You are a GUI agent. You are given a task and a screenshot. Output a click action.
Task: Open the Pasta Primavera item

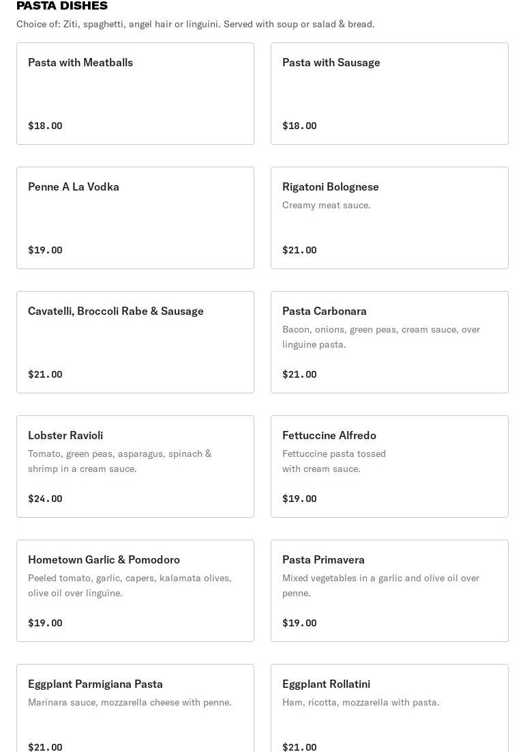pyautogui.click(x=389, y=591)
